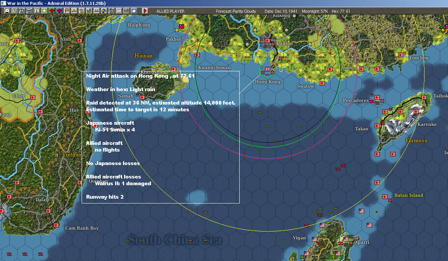Viewport: 448px width, 261px height.
Task: Click the colored Earth globe icon
Action: tap(104, 11)
